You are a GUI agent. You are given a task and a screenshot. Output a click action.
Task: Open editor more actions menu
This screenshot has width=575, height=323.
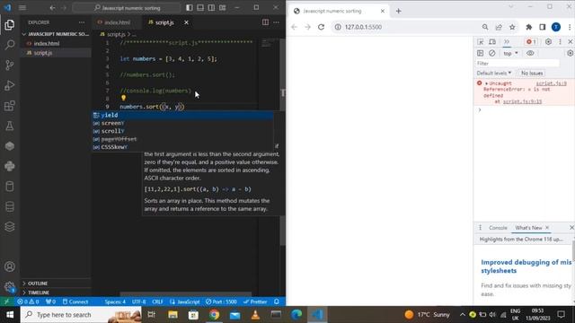(276, 22)
